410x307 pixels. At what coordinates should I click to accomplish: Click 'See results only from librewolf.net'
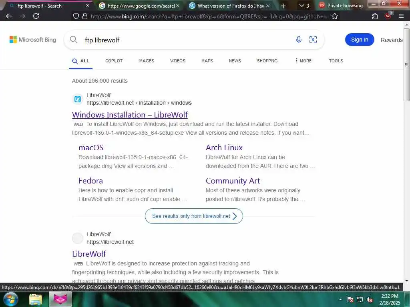(x=194, y=216)
